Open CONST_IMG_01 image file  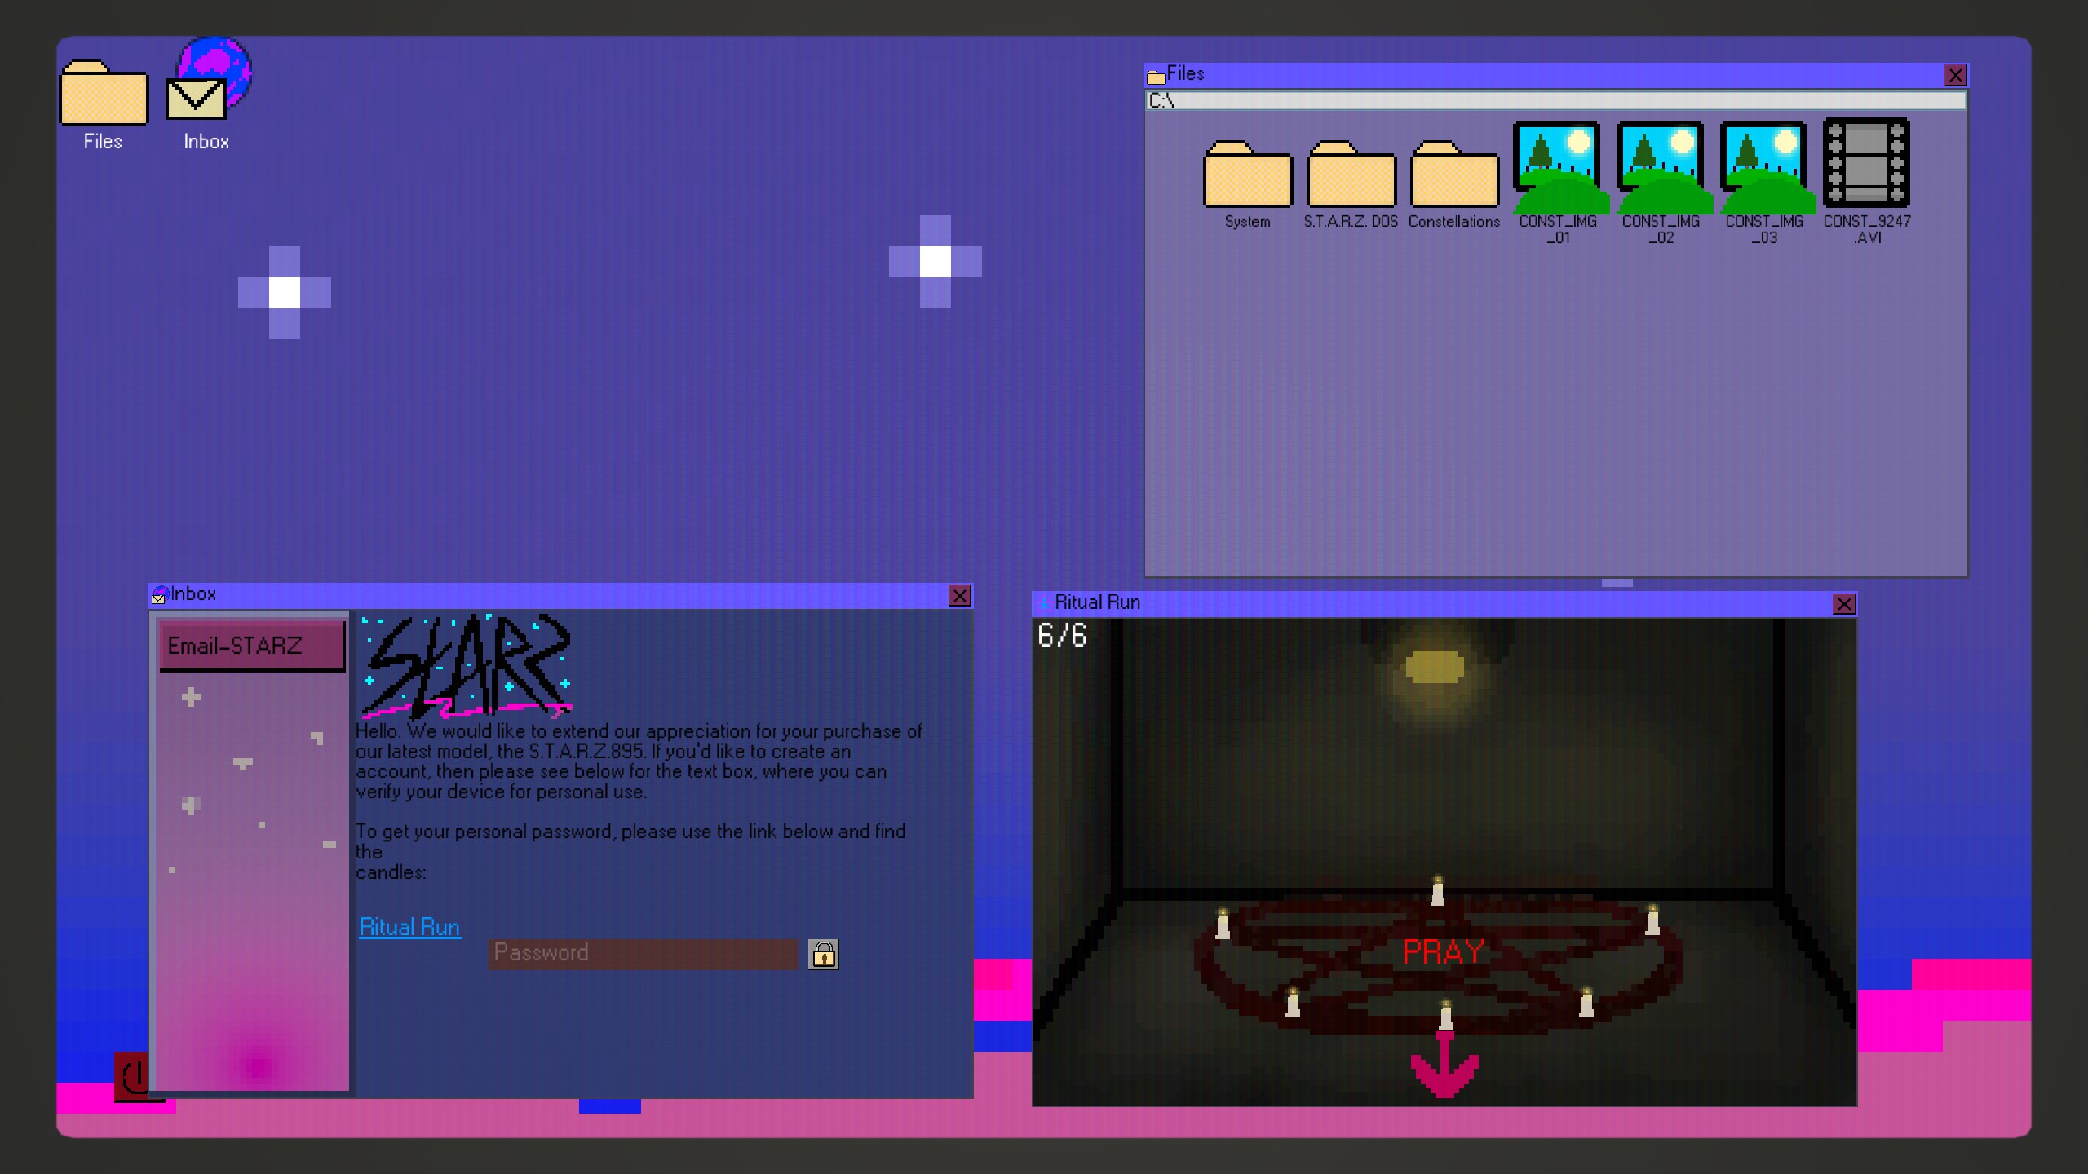1558,168
